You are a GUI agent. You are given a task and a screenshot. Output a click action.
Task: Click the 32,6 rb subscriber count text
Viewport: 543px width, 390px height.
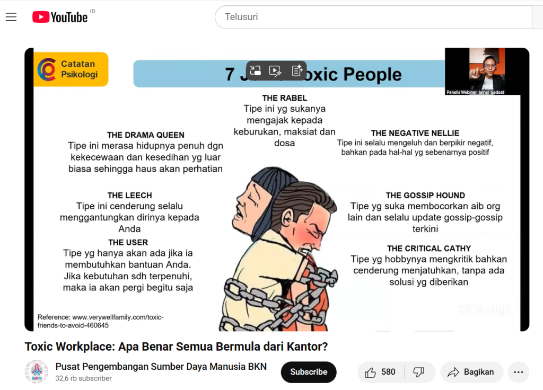[x=83, y=378]
